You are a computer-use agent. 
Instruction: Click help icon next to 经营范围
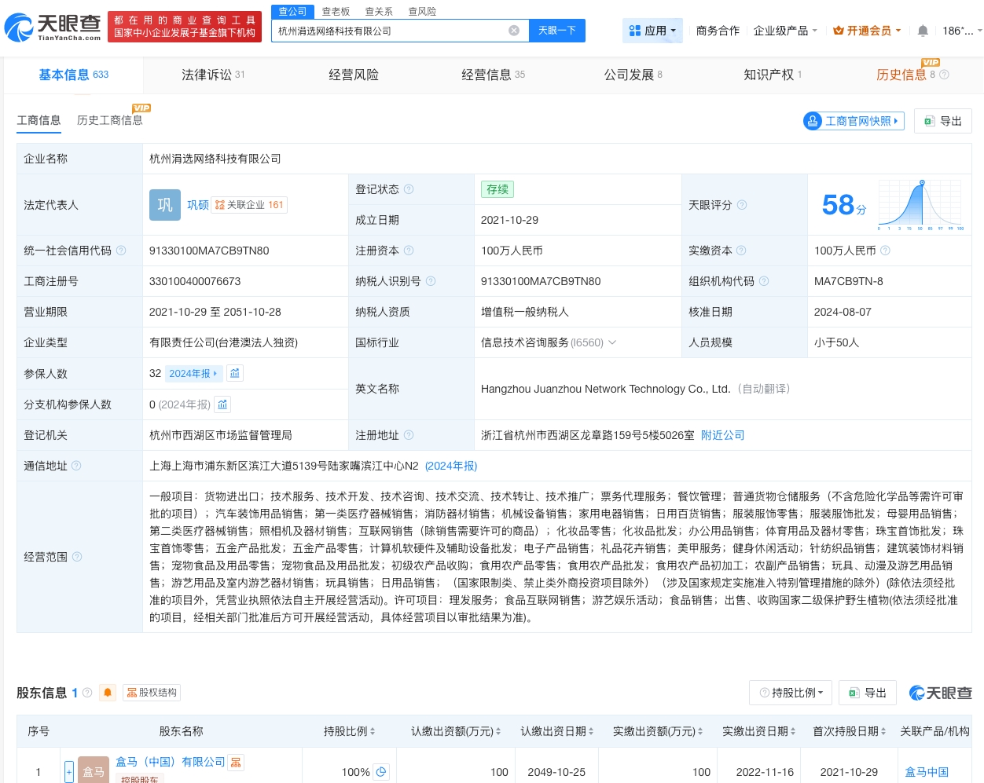click(77, 557)
